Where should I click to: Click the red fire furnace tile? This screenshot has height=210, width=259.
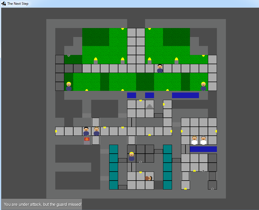87,141
